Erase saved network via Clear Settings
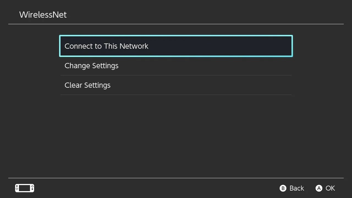Screen dimensions: 352x198 pos(176,85)
